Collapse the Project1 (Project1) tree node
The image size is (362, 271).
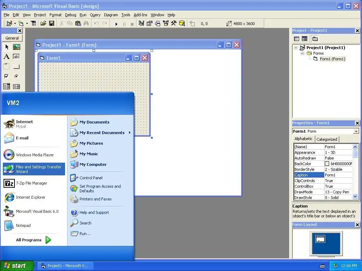tap(296, 48)
